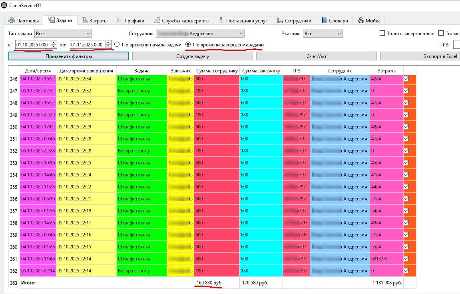The height and width of the screenshot is (294, 460).
Task: Click Создать задачу button
Action: pos(193,56)
